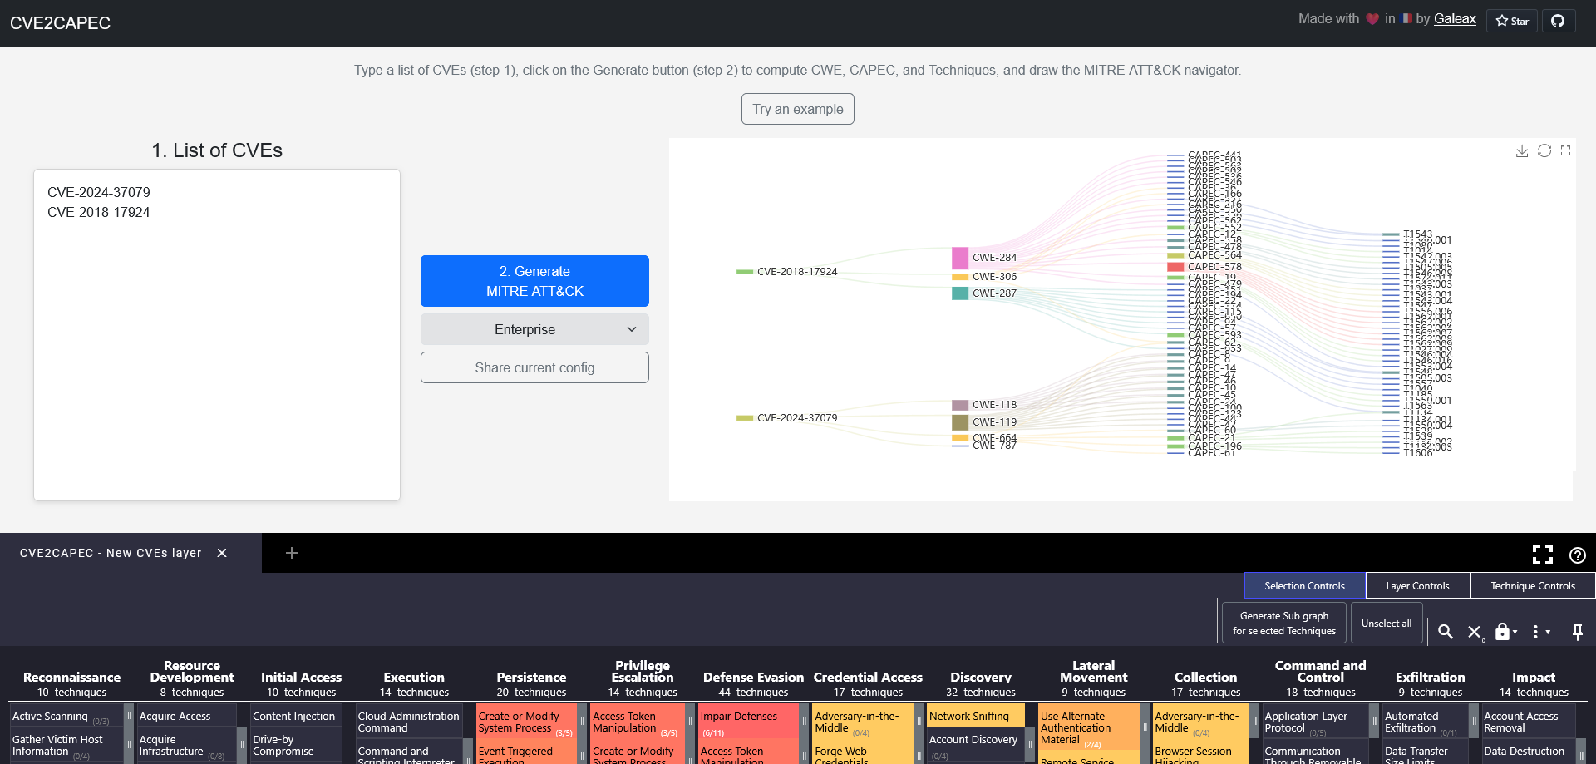1596x764 pixels.
Task: Click the Lateral Movement tactic header
Action: pyautogui.click(x=1094, y=672)
